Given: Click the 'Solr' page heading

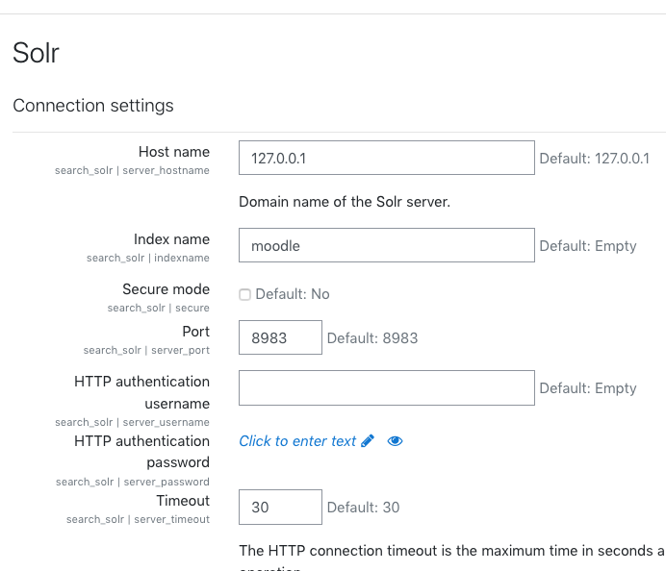Looking at the screenshot, I should pos(37,53).
